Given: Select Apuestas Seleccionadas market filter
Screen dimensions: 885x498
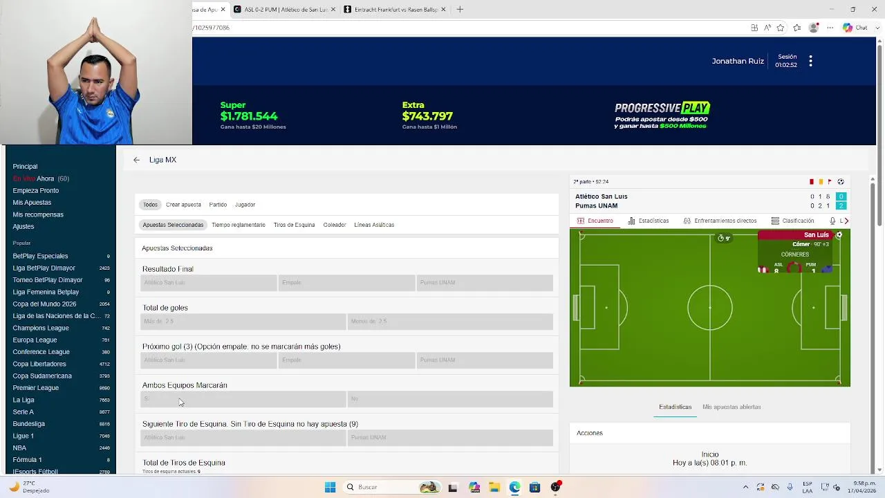Looking at the screenshot, I should click(173, 225).
